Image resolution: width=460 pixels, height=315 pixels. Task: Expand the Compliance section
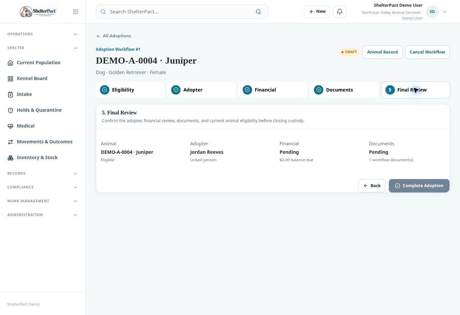click(43, 187)
